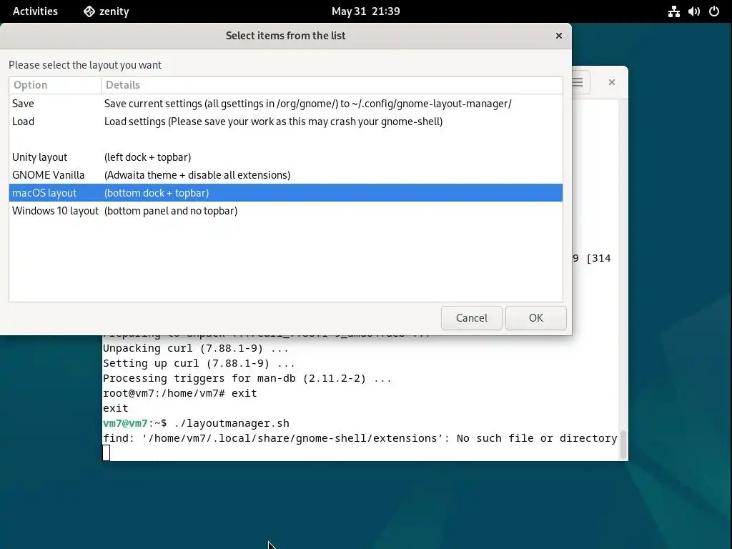Click the wired network status icon
Viewport: 732px width, 549px height.
click(x=673, y=11)
